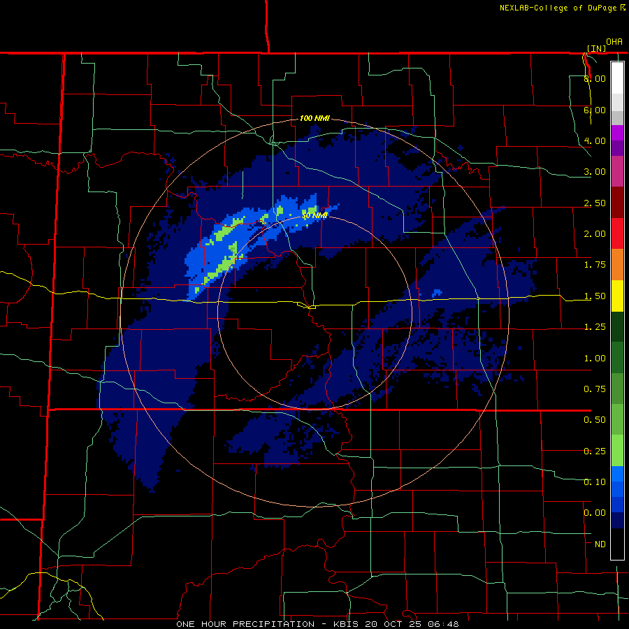Click the 6.00 legend value
Image resolution: width=629 pixels, height=629 pixels.
point(595,110)
